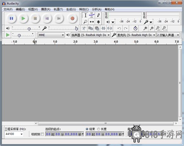Click the Cut scissors icon
184x146 pixels.
pyautogui.click(x=84, y=28)
